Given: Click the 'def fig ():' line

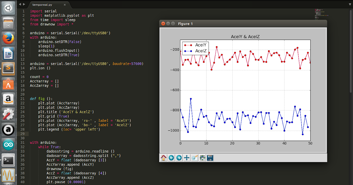Looking at the screenshot, I should pos(41,99).
